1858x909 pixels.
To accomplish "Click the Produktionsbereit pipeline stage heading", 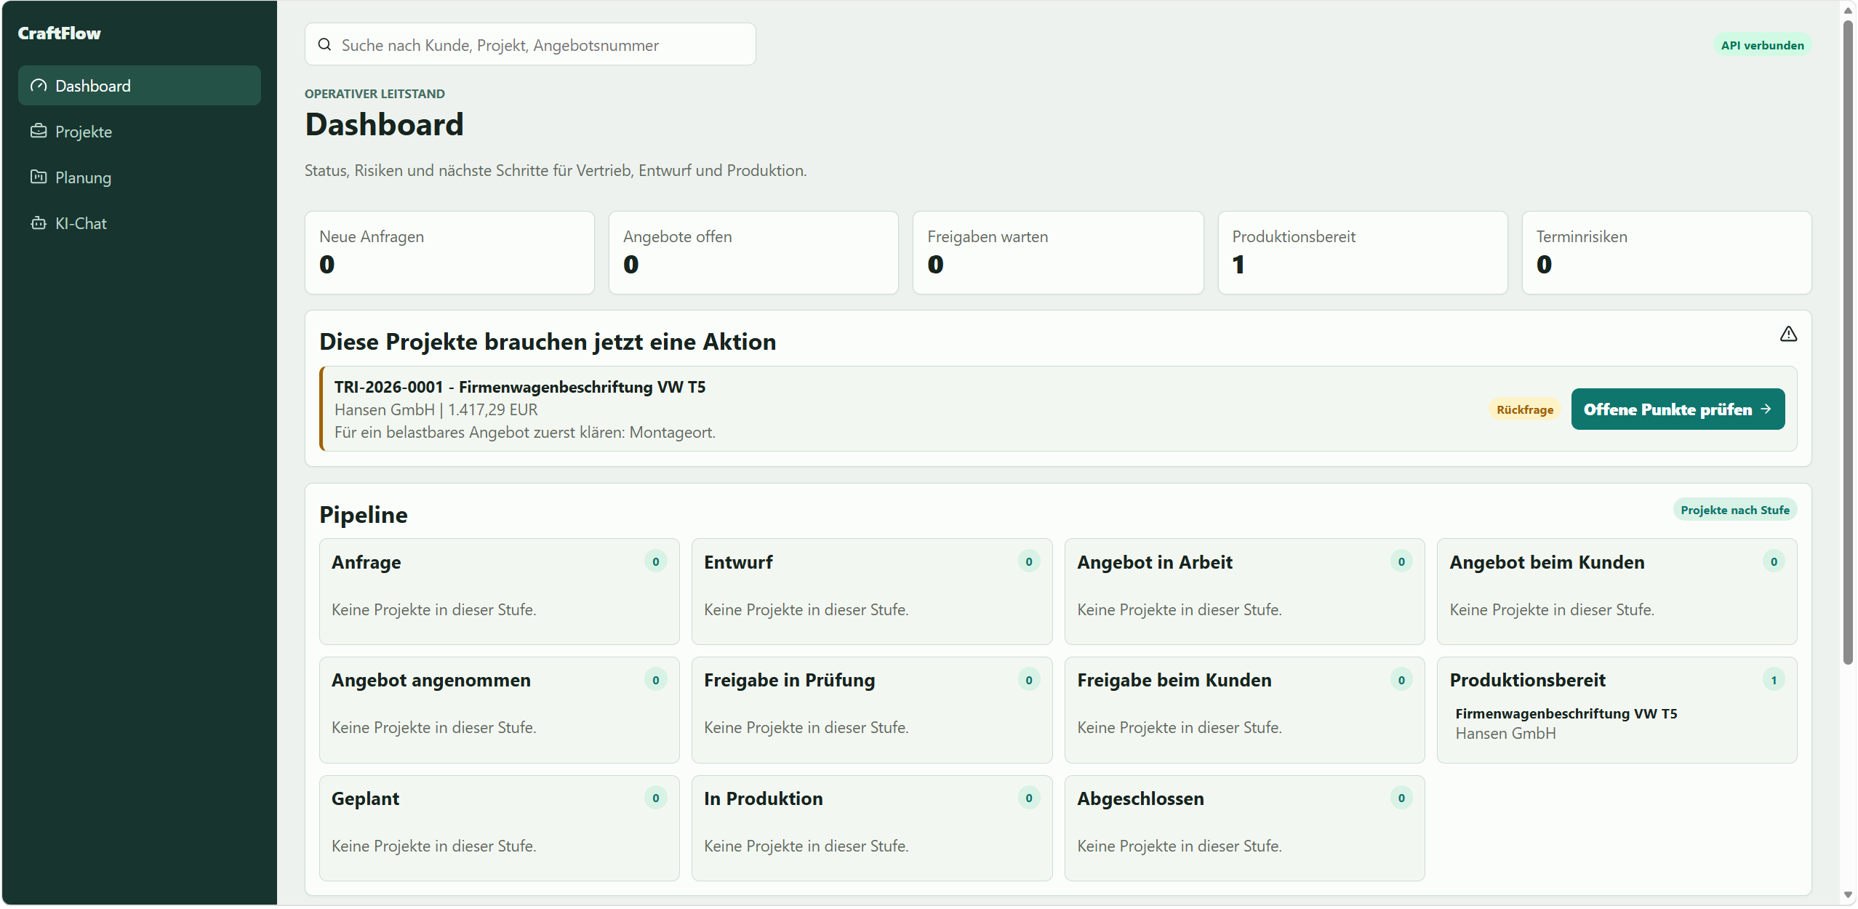I will tap(1528, 681).
